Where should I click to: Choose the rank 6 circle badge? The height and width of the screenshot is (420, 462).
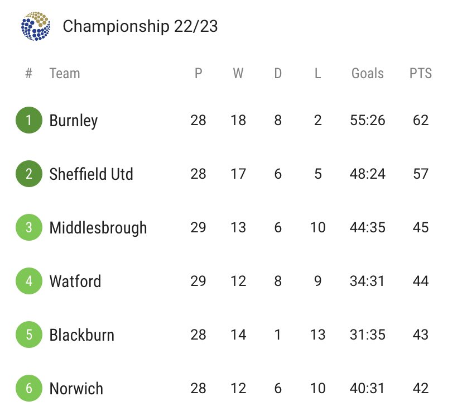pyautogui.click(x=29, y=388)
